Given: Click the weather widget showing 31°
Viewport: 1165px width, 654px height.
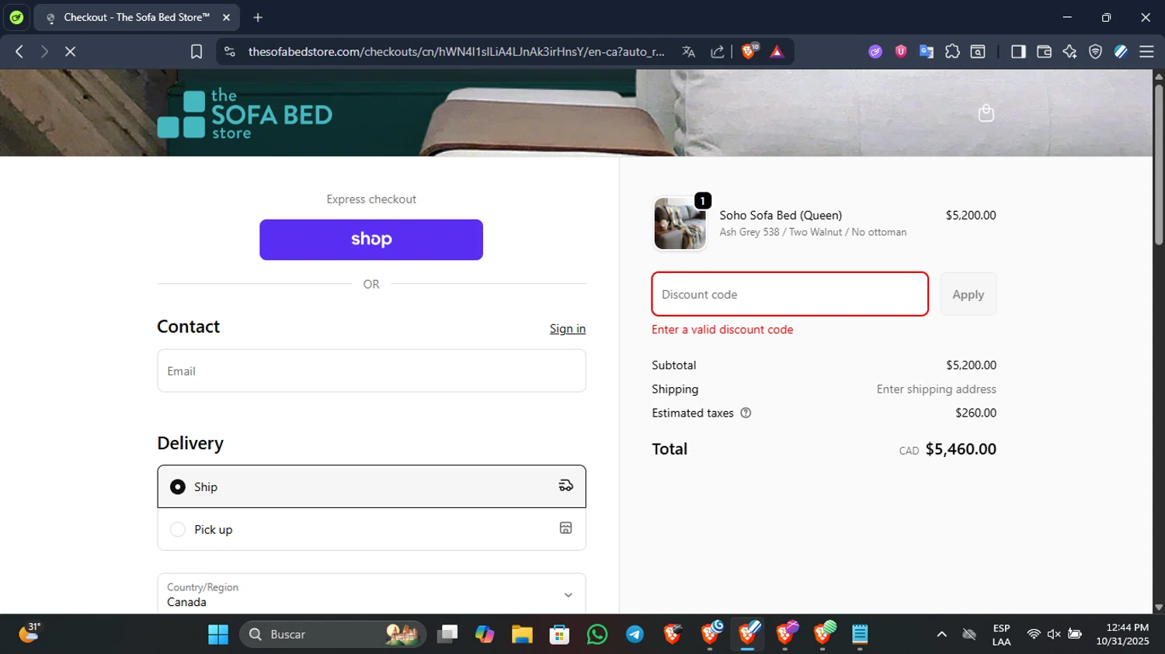Looking at the screenshot, I should click(x=30, y=632).
